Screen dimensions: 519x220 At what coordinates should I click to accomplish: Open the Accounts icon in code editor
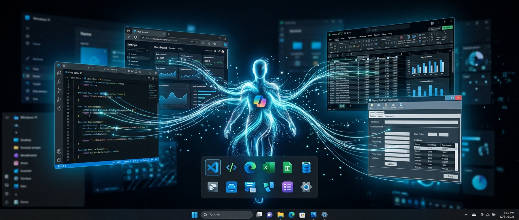coord(59,152)
